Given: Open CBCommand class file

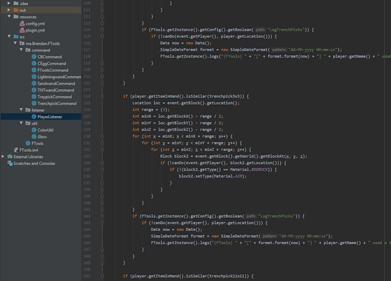Looking at the screenshot, I should pyautogui.click(x=49, y=57).
